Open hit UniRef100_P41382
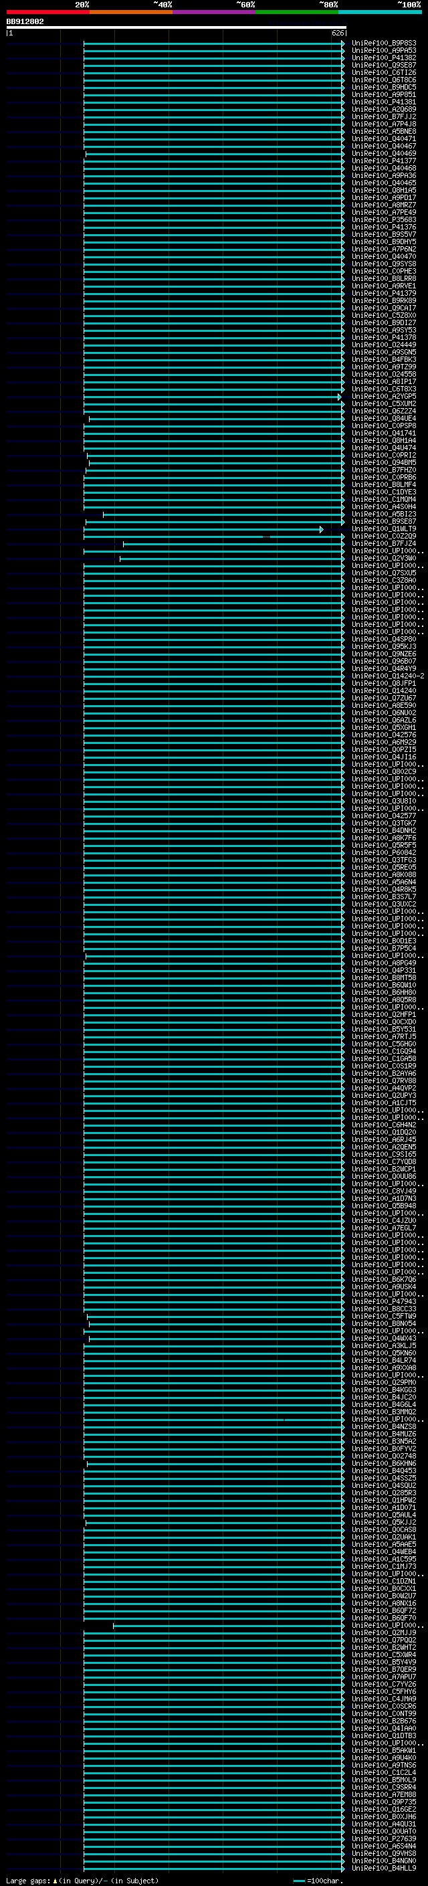The image size is (428, 1886). point(384,58)
